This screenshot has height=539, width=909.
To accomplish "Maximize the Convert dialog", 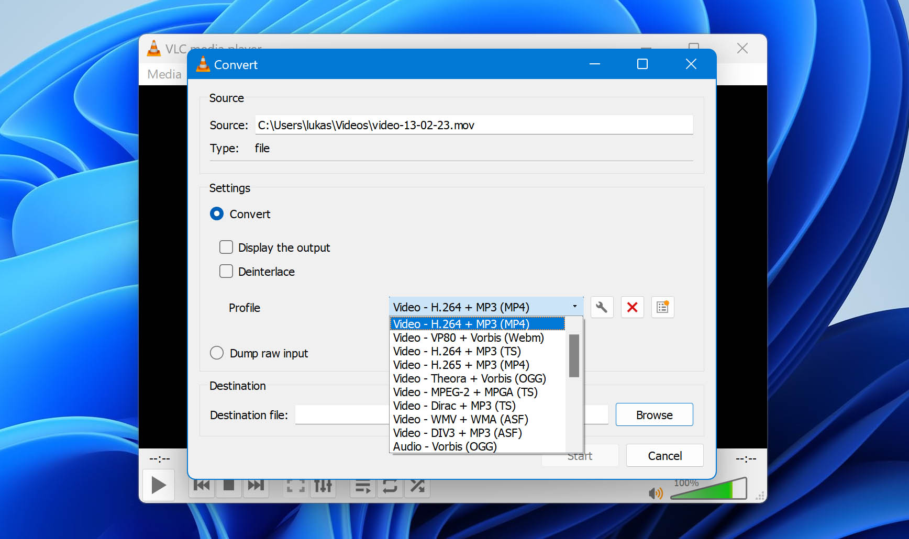I will point(642,64).
